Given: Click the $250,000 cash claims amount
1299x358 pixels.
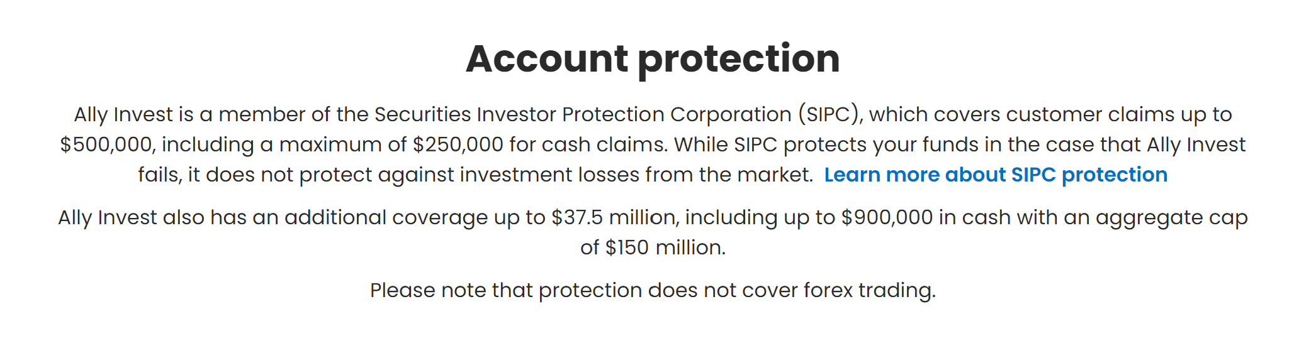Looking at the screenshot, I should coord(458,144).
